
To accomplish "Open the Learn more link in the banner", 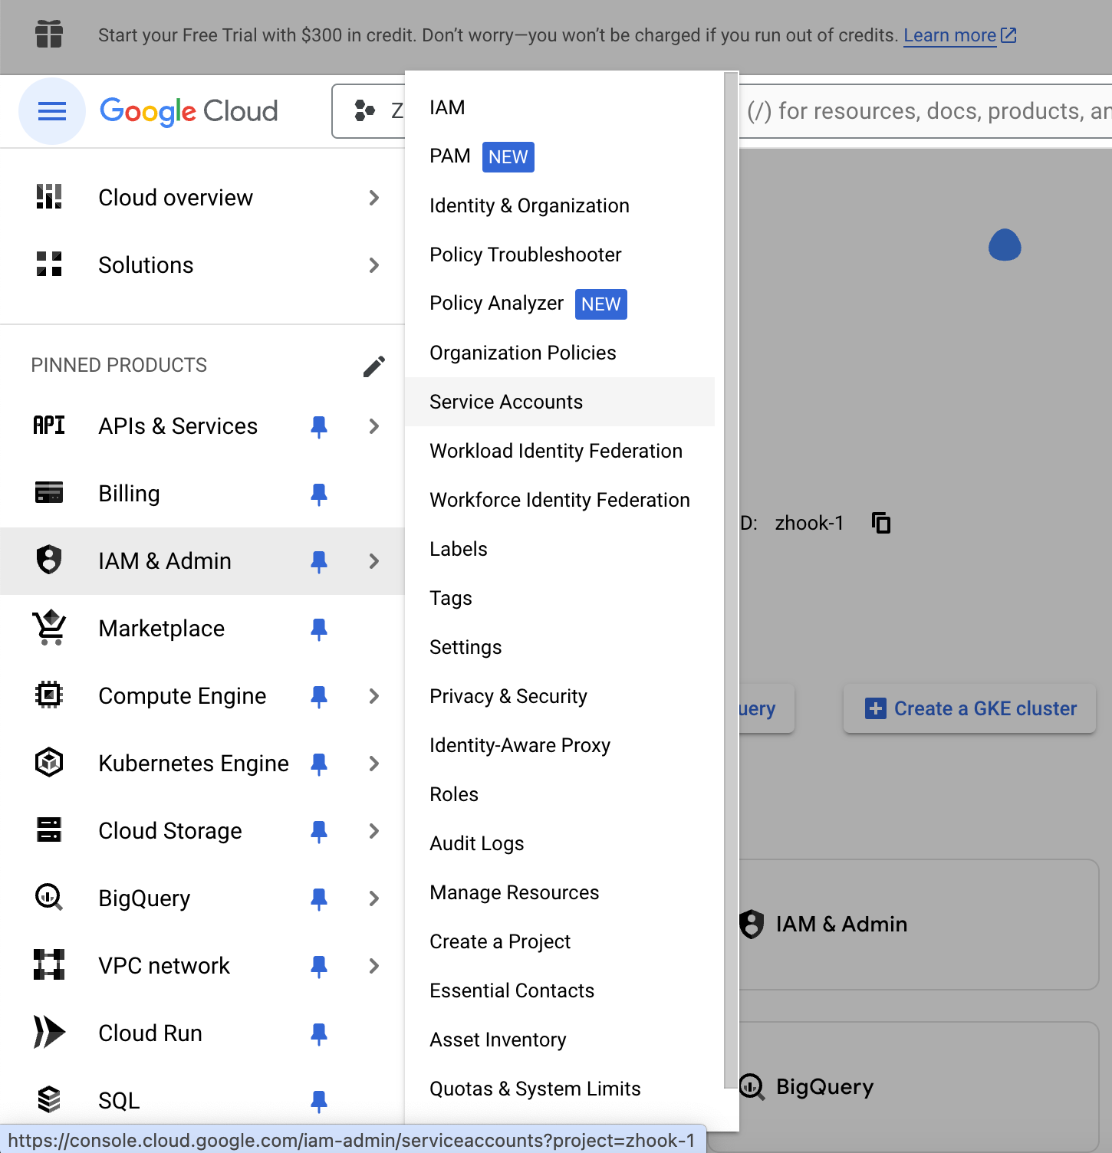I will pyautogui.click(x=949, y=35).
